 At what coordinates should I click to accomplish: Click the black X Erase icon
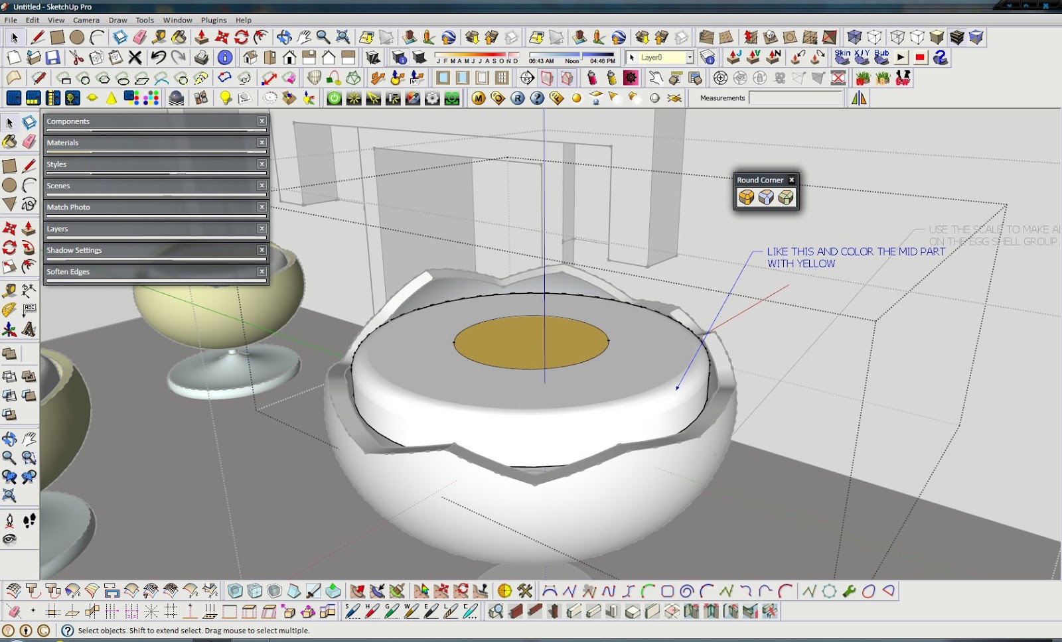tap(135, 58)
